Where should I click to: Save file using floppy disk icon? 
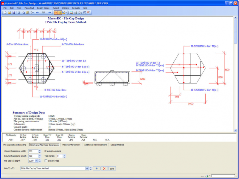(14, 13)
